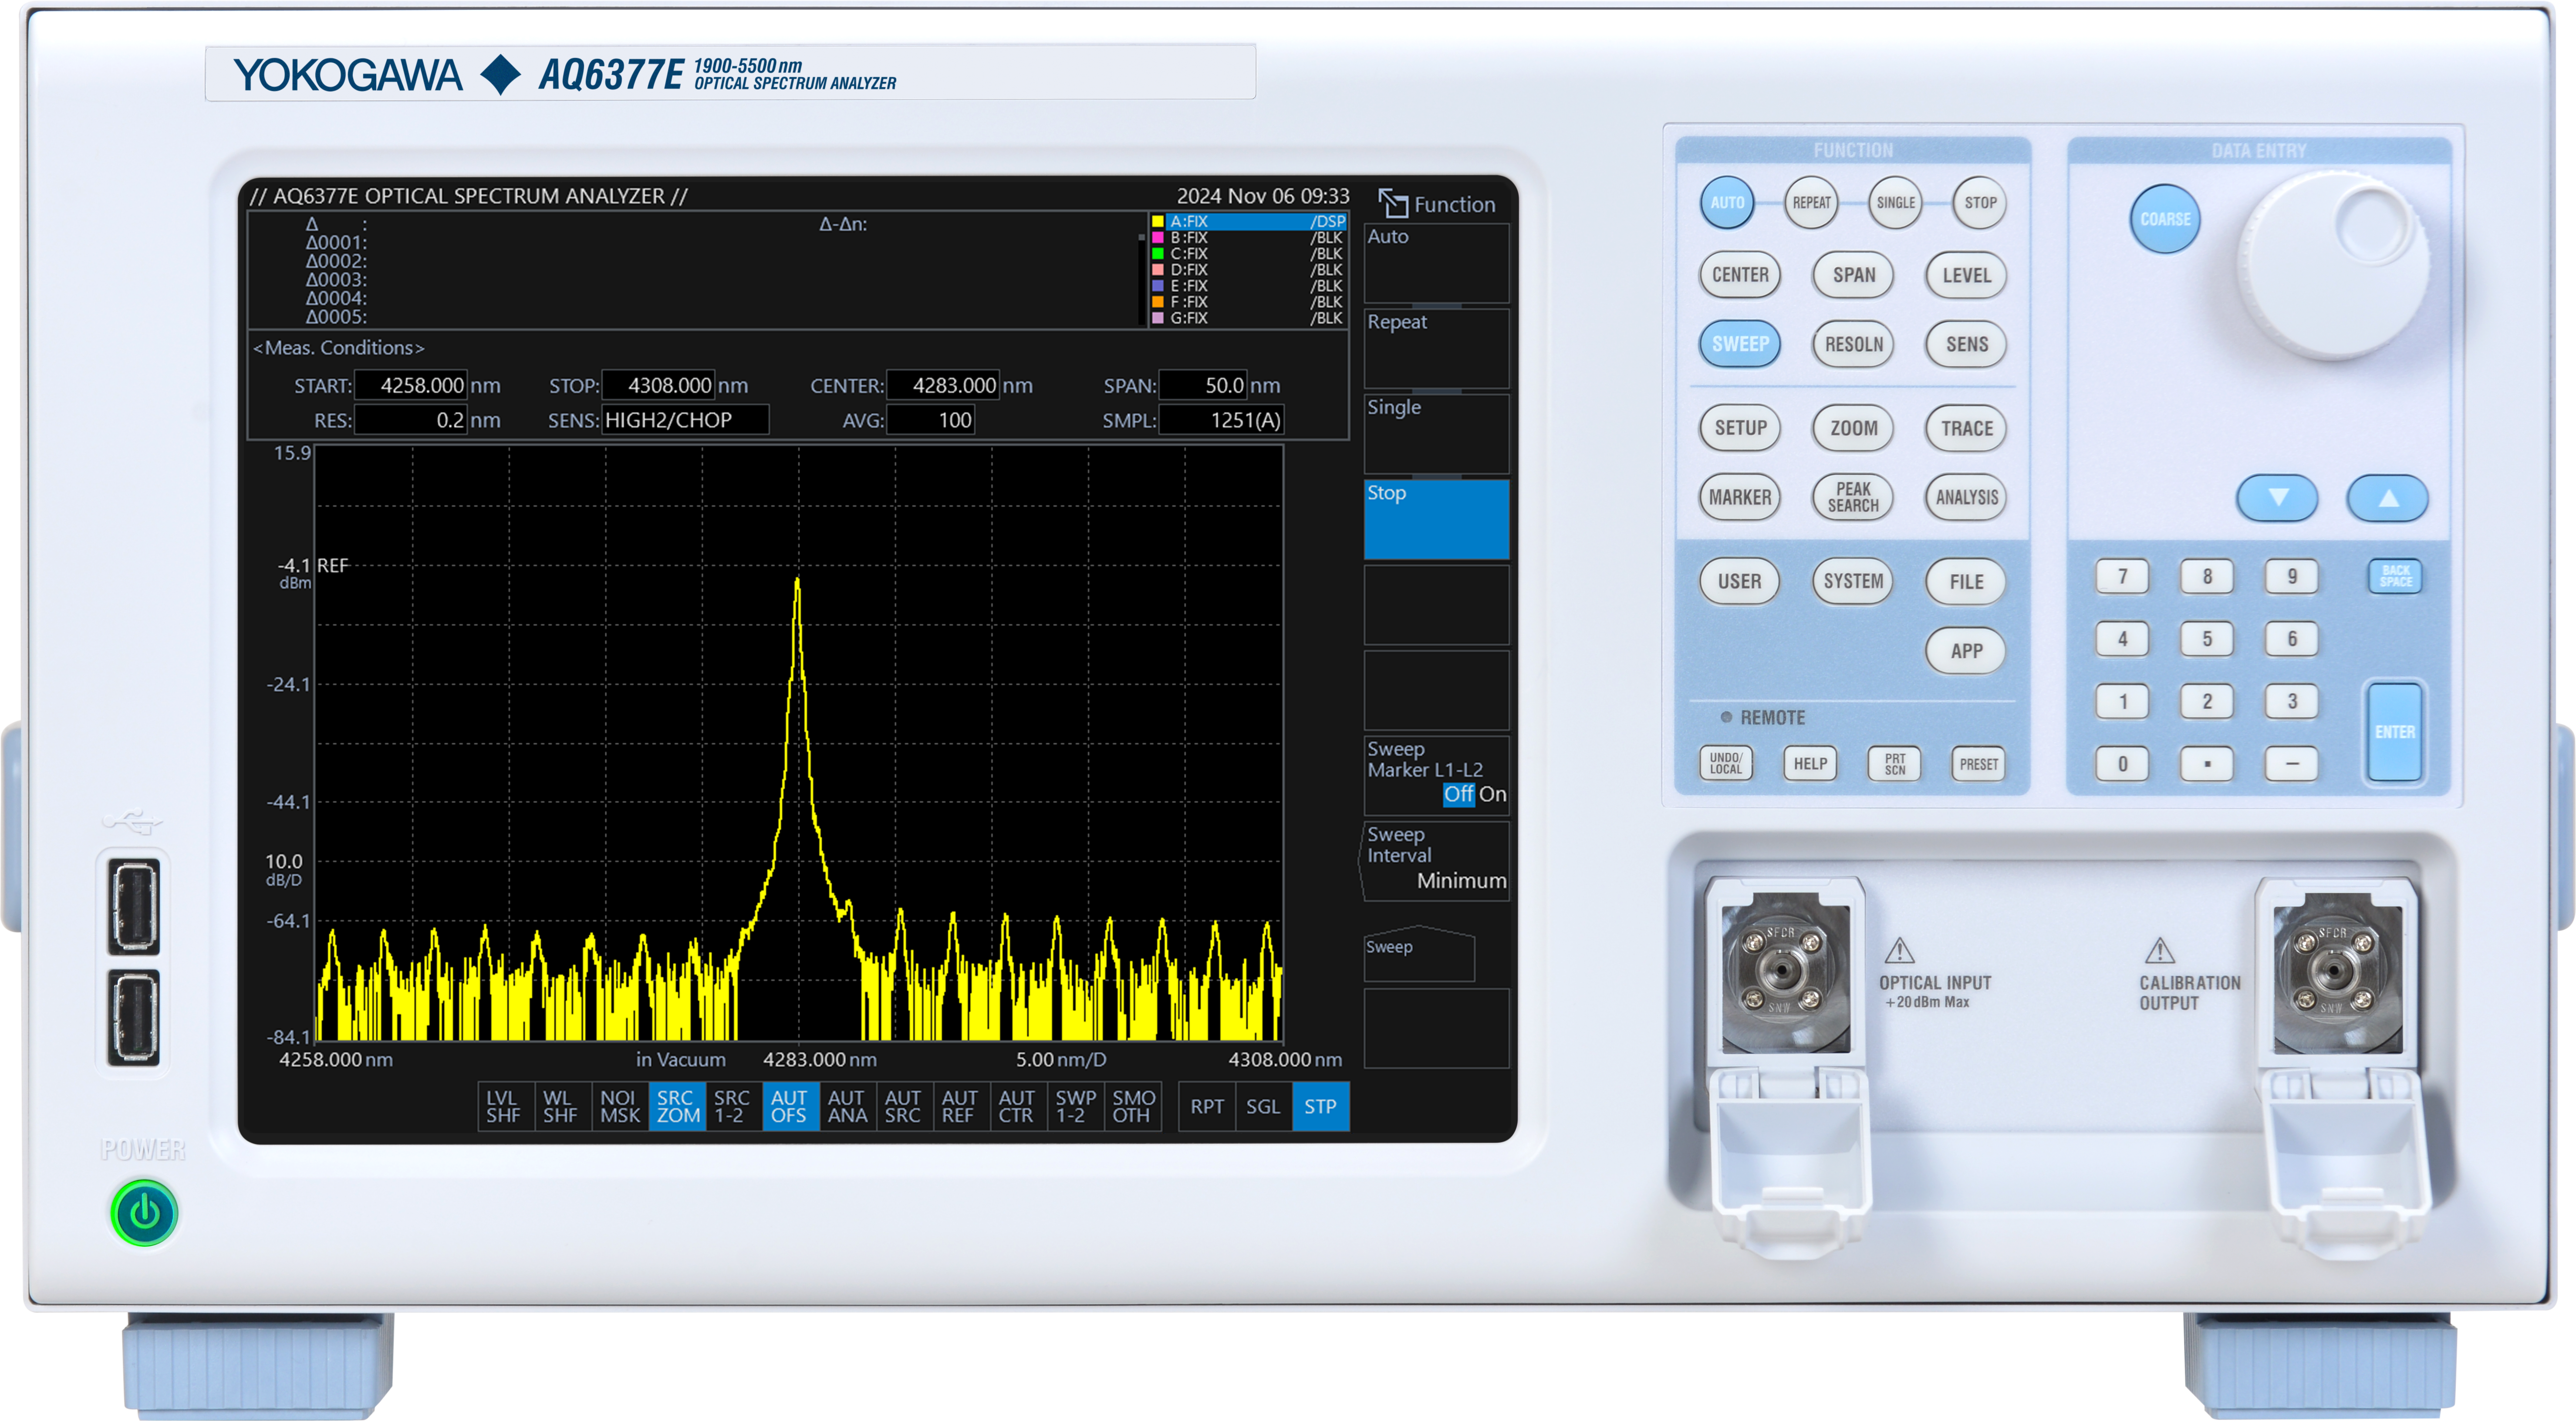Open SENS HIGH2/CHOP sensitivity field
2576x1421 pixels.
pos(685,420)
